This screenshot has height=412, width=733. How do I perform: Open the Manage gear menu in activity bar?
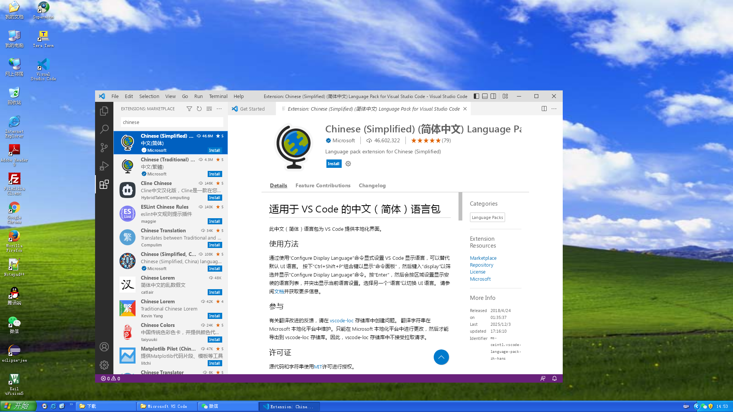click(x=104, y=365)
